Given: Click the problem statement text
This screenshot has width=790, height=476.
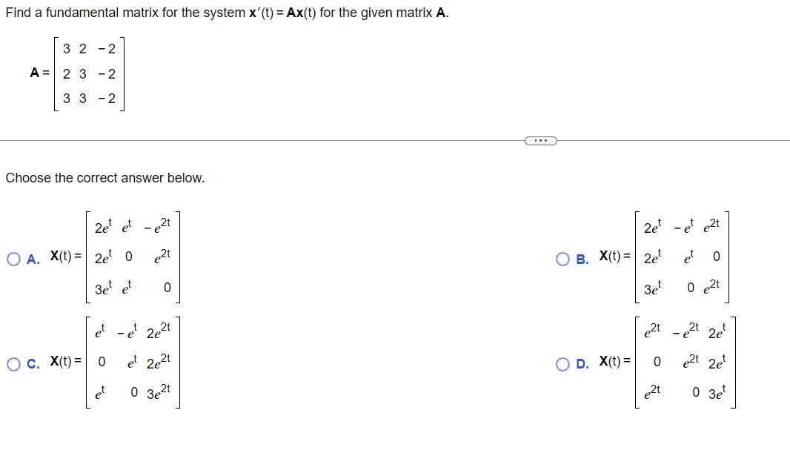Looking at the screenshot, I should 222,13.
